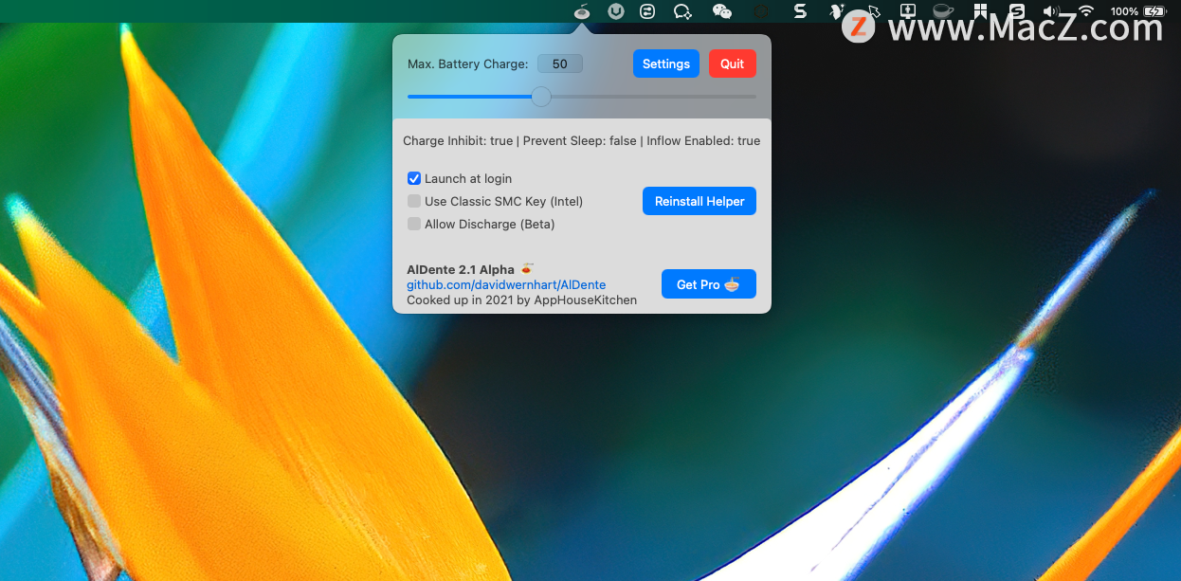
Task: Open the butterfly menu bar icon
Action: (836, 11)
